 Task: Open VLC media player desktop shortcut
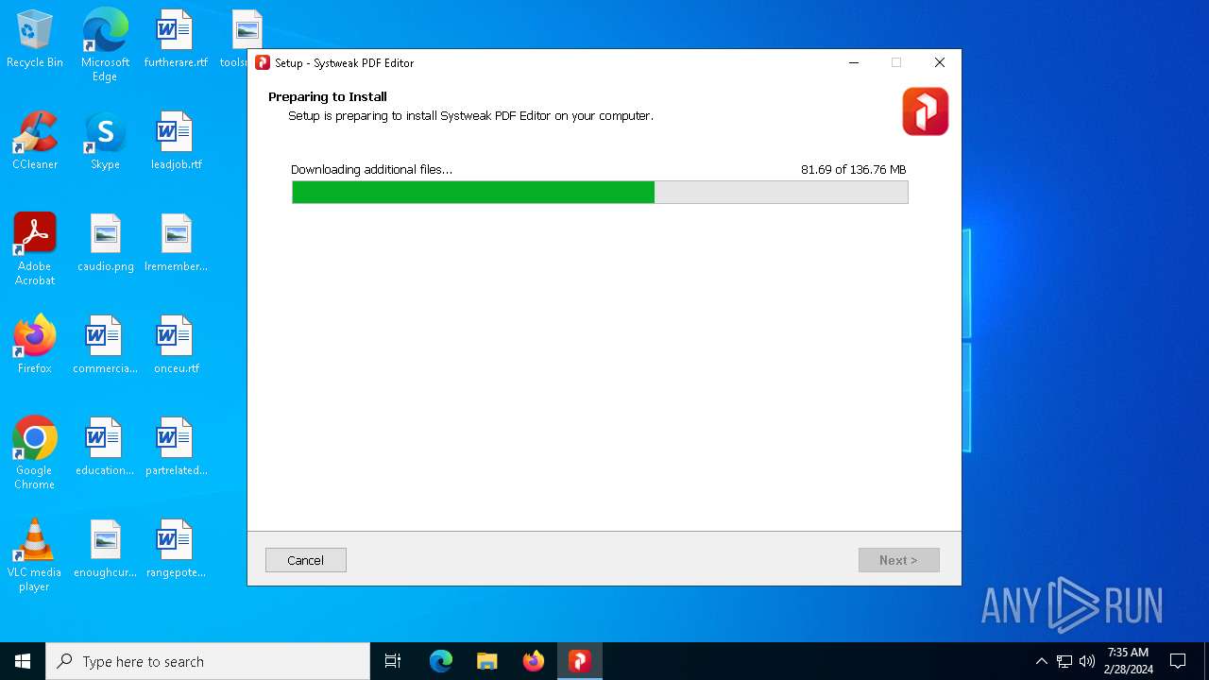click(x=35, y=555)
